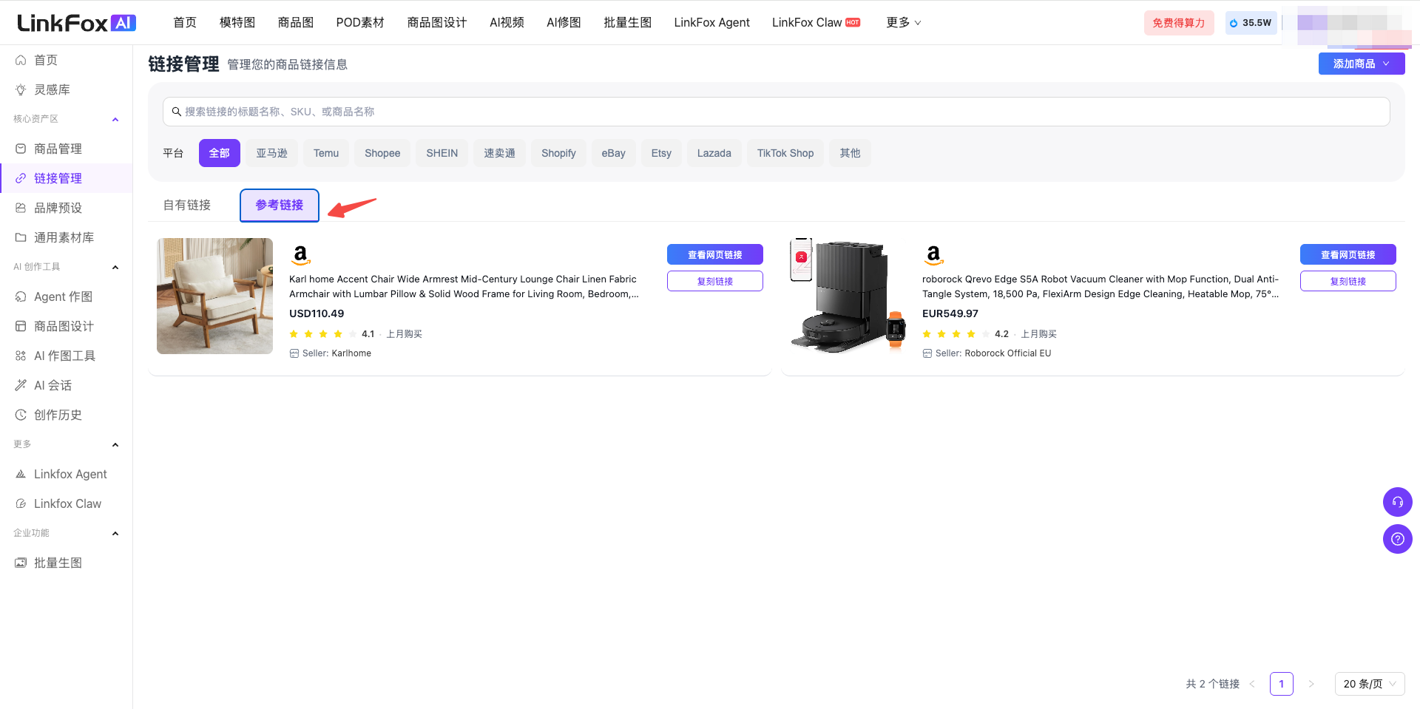Open POD素材 in top navigation
The height and width of the screenshot is (709, 1420).
pos(360,23)
